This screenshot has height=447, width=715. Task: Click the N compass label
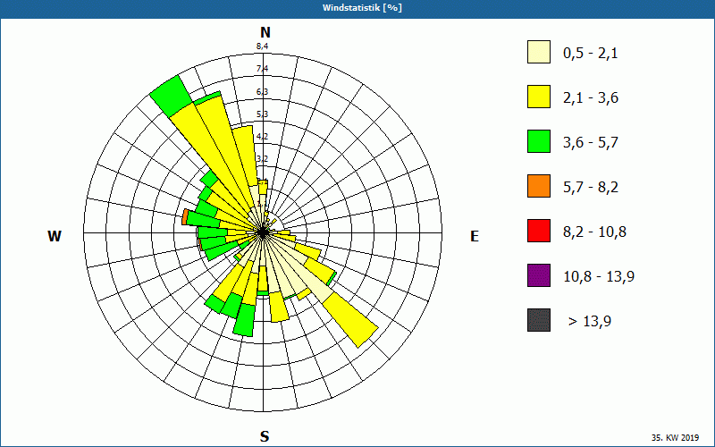point(265,32)
